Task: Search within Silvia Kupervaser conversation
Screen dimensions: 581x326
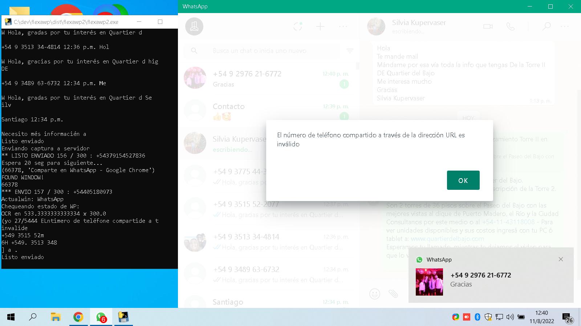Action: (547, 26)
